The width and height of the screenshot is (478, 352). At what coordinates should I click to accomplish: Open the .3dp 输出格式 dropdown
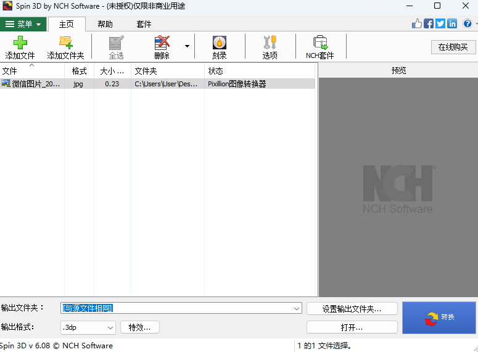point(88,327)
